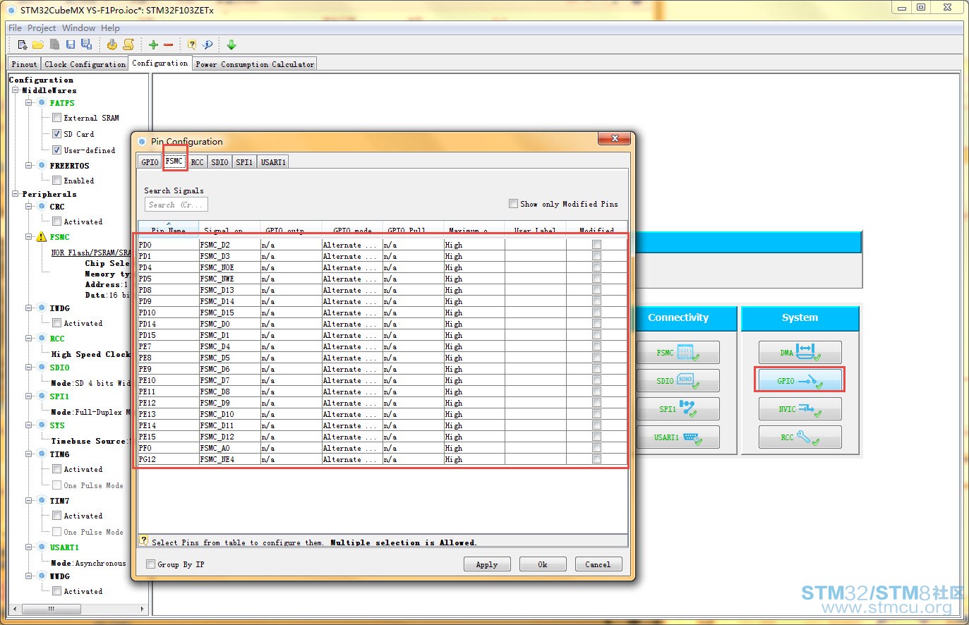Switch to the Pinout tab
The width and height of the screenshot is (969, 625).
point(24,64)
